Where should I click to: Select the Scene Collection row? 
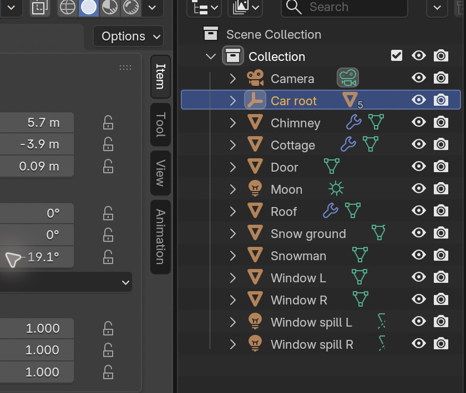click(x=273, y=34)
